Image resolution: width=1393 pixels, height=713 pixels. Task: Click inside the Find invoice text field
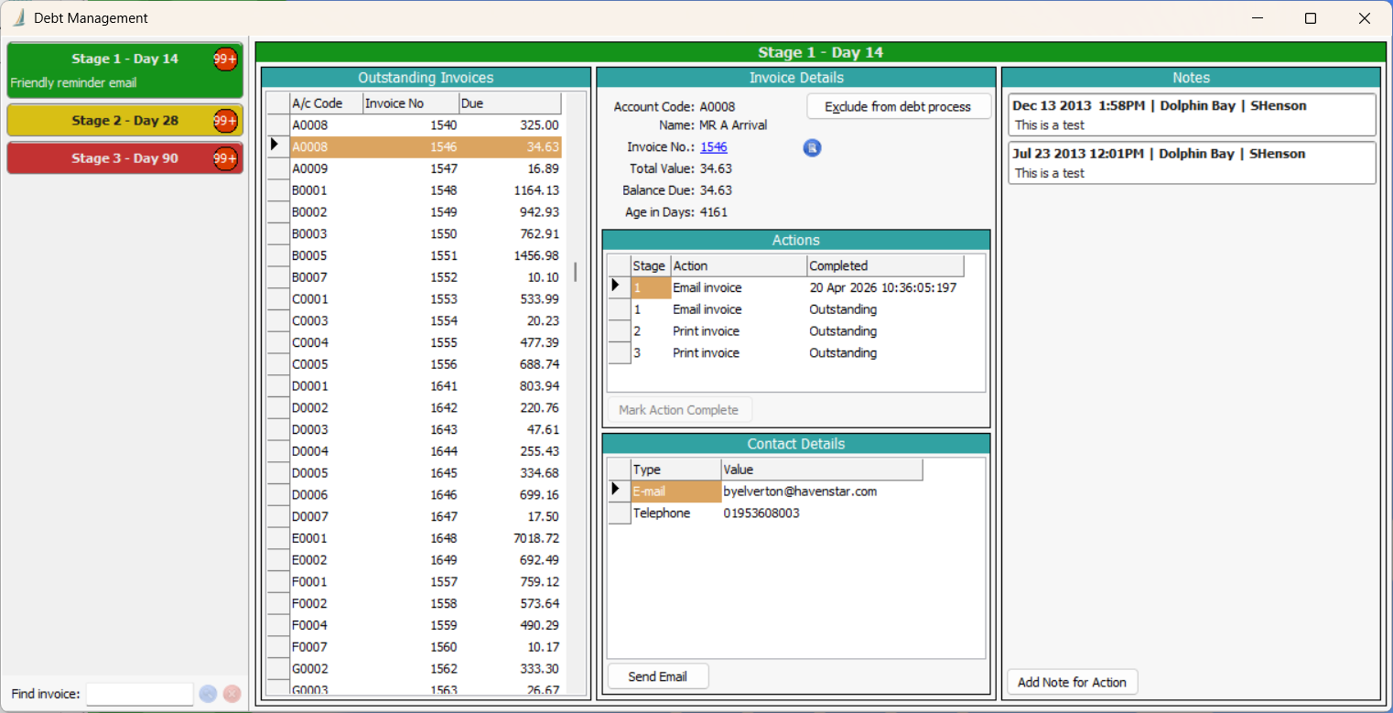click(139, 694)
